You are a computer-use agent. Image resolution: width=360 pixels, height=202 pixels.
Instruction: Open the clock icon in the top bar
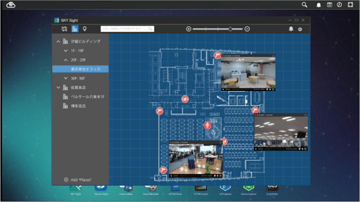coord(339,5)
